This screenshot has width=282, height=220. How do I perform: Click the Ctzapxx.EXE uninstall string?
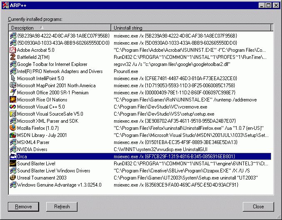pyautogui.click(x=182, y=171)
